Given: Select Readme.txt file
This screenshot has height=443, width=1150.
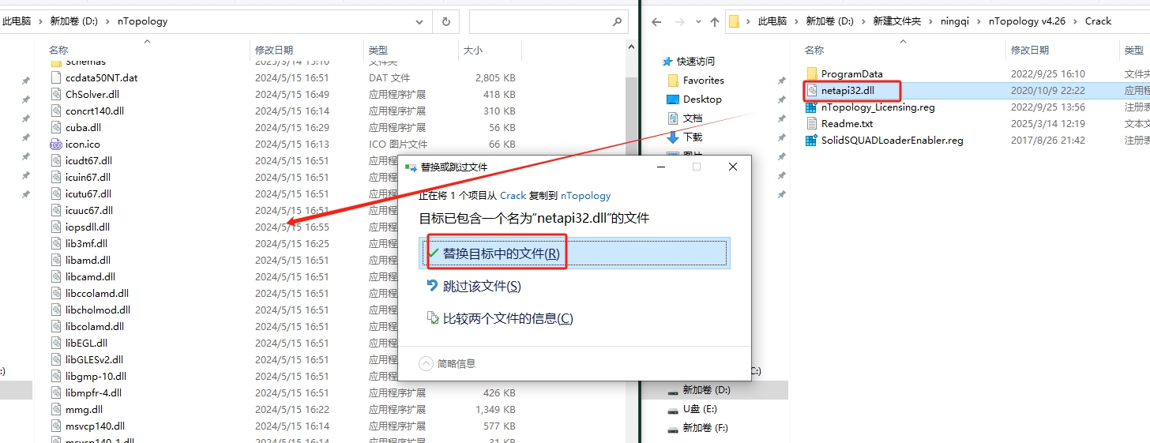Looking at the screenshot, I should (847, 123).
